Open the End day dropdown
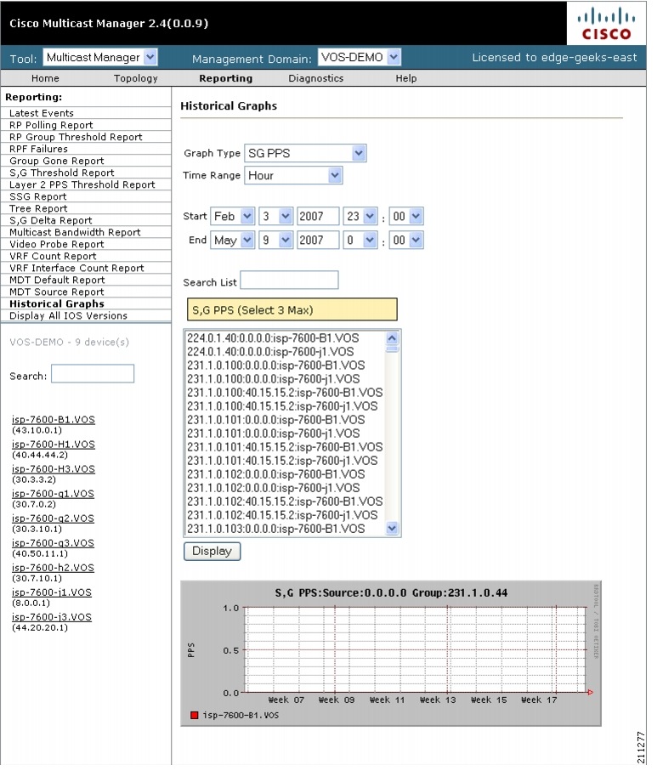The width and height of the screenshot is (663, 782). pos(276,241)
